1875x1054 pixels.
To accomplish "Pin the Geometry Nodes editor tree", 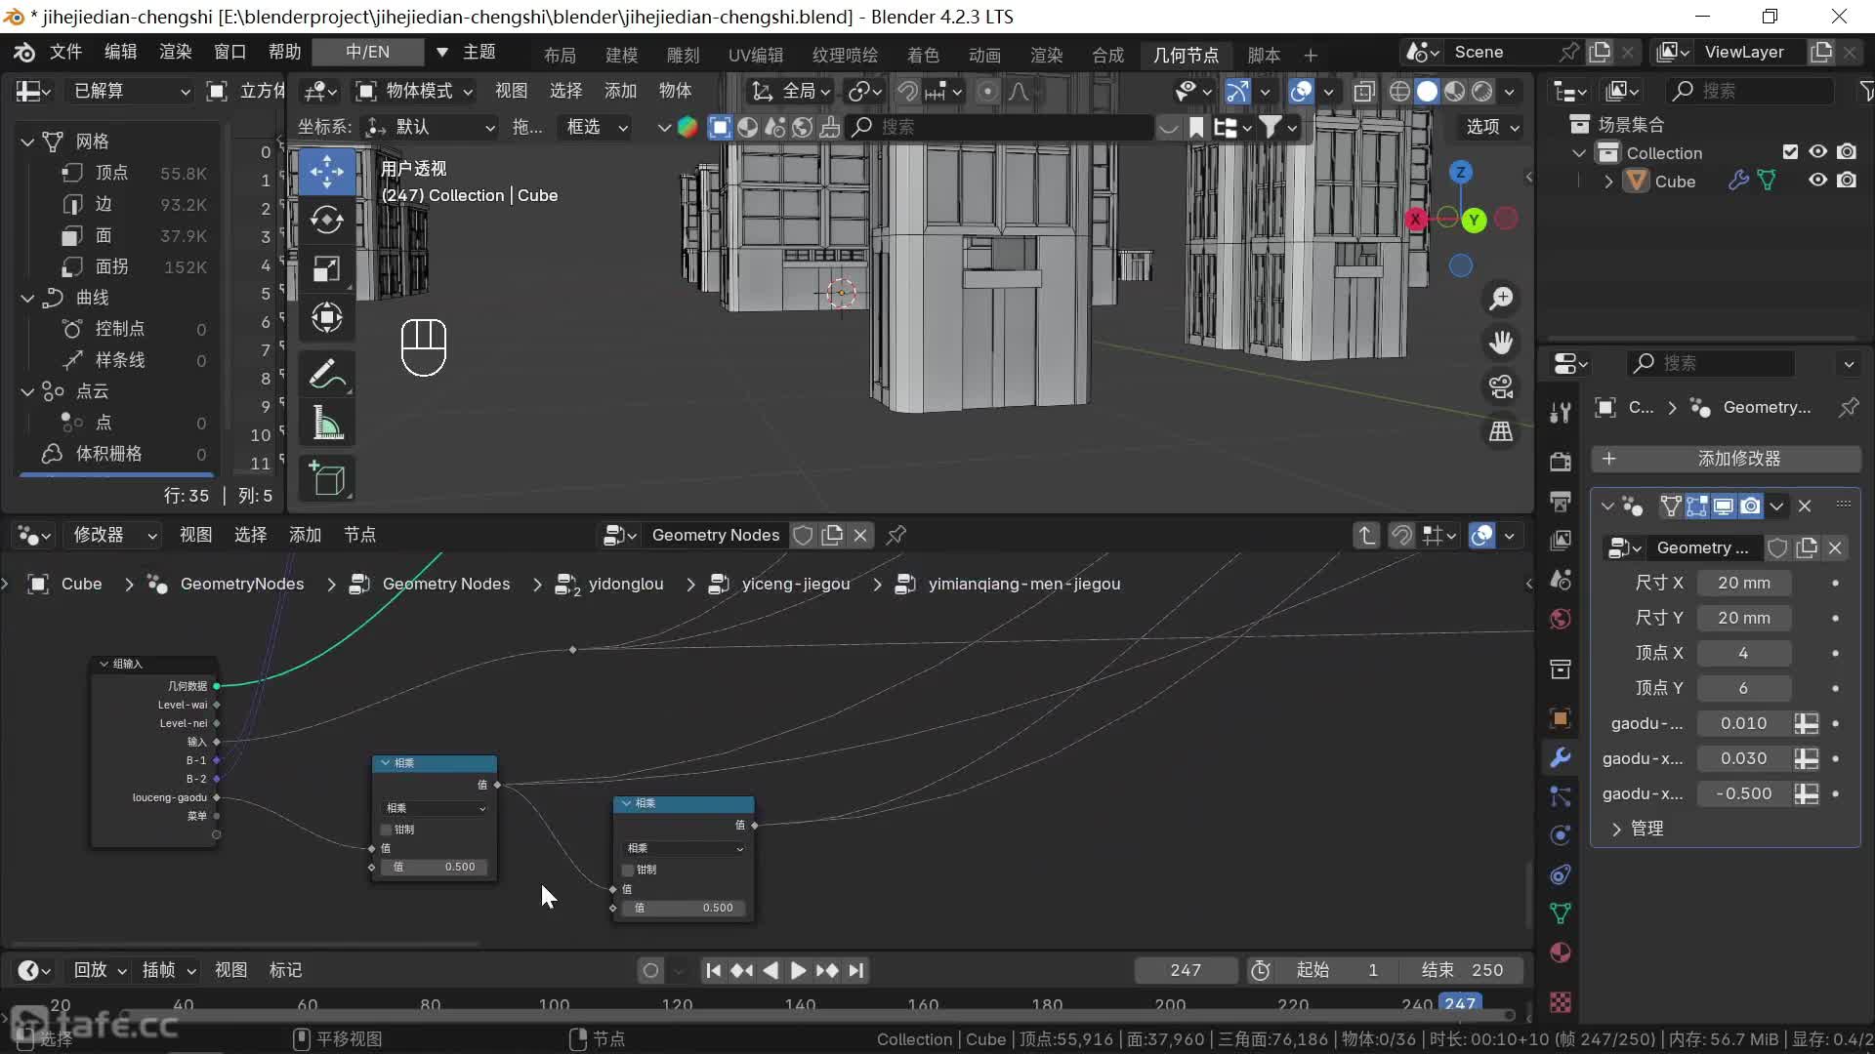I will 896,535.
